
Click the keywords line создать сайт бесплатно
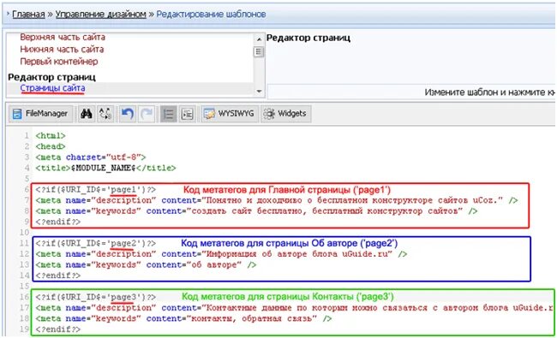pos(256,211)
